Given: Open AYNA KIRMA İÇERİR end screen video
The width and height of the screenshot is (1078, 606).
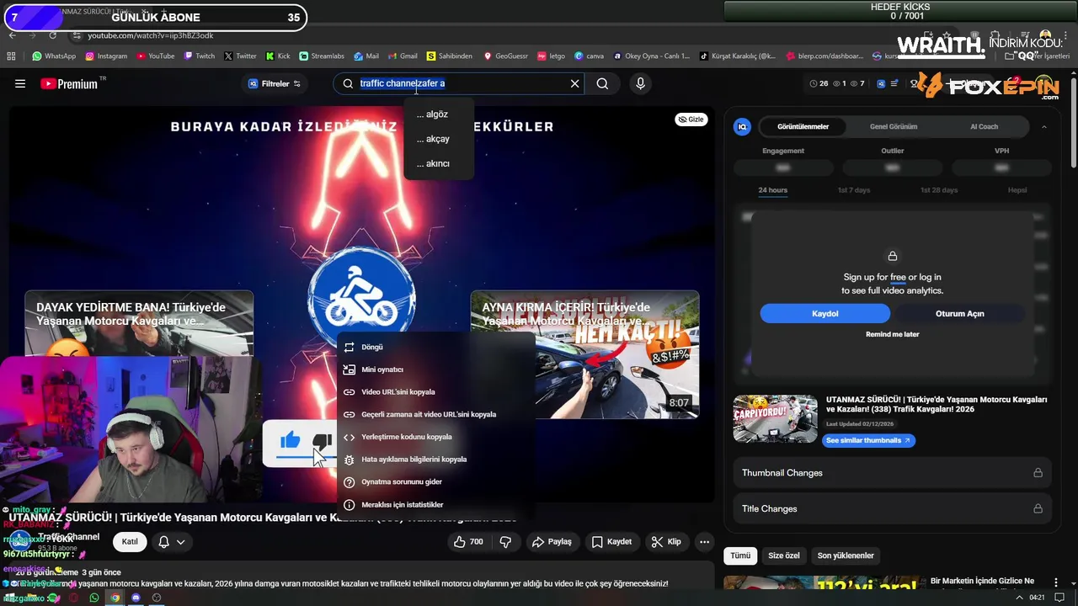Looking at the screenshot, I should click(584, 354).
